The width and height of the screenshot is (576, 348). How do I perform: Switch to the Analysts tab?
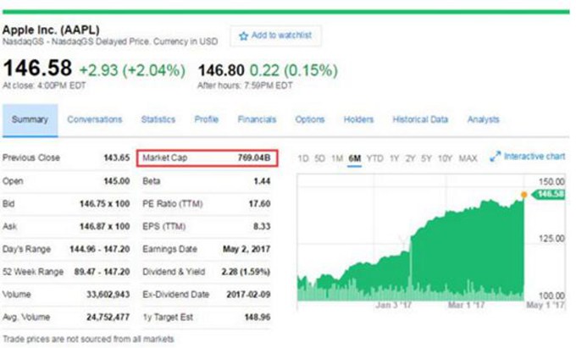(x=483, y=119)
